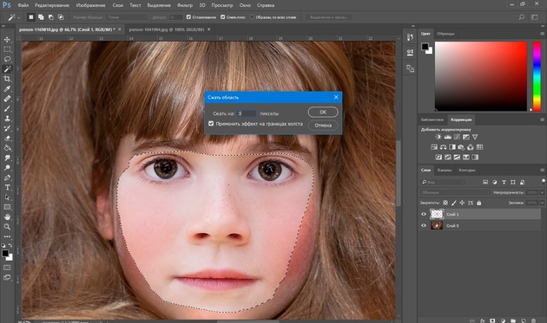This screenshot has height=323, width=547.
Task: Toggle the Сглаживание checkbox
Action: click(188, 17)
